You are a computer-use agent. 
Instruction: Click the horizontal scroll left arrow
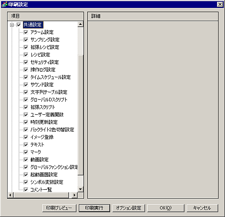click(x=10, y=195)
